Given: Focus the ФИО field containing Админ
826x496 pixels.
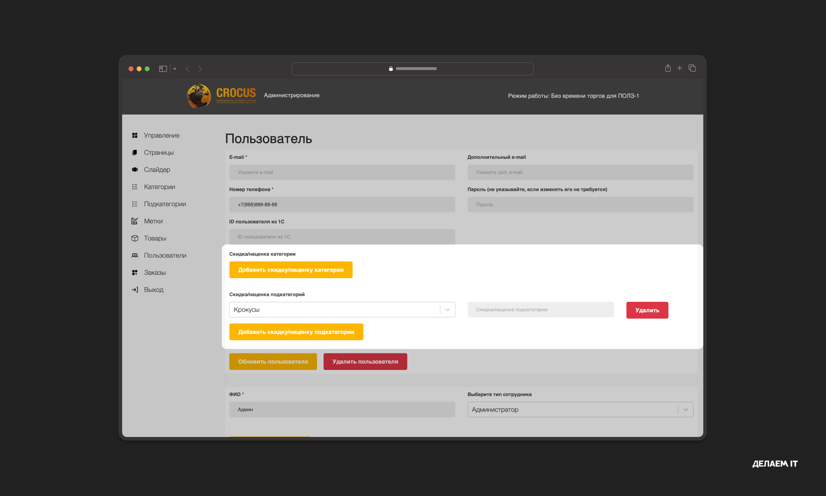Looking at the screenshot, I should coord(342,409).
